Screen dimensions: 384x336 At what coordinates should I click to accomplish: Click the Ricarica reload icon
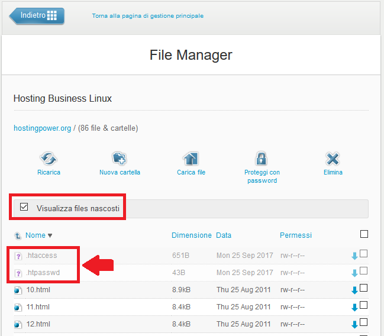[49, 159]
